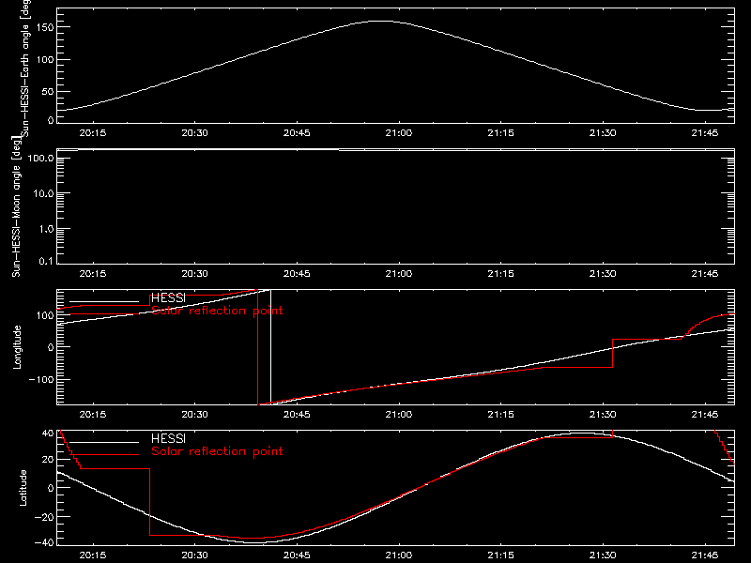Click 21:15 time label under Latitude plot
751x563 pixels.
click(500, 555)
